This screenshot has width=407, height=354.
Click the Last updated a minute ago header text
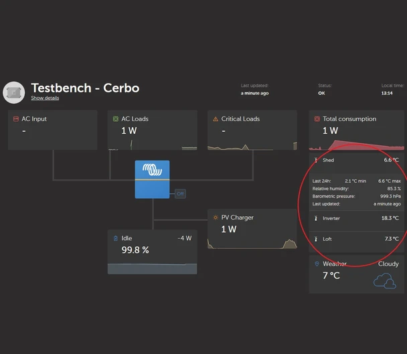254,93
